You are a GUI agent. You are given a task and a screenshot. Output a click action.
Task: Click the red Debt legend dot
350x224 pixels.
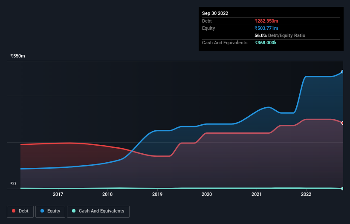(x=14, y=211)
